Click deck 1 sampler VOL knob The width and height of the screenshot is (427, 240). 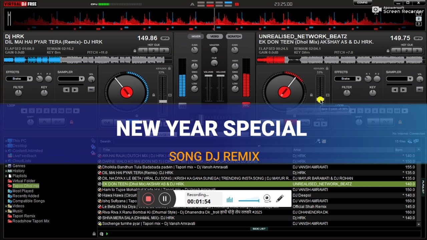tap(91, 79)
